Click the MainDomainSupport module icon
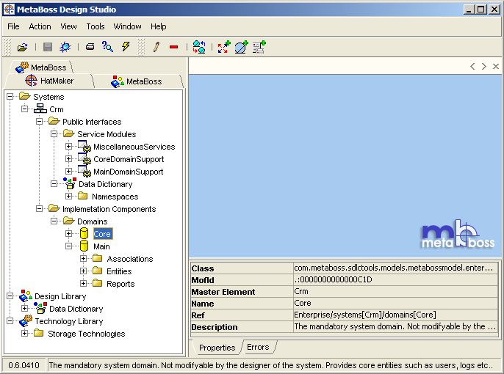Image resolution: width=504 pixels, height=374 pixels. pos(84,172)
